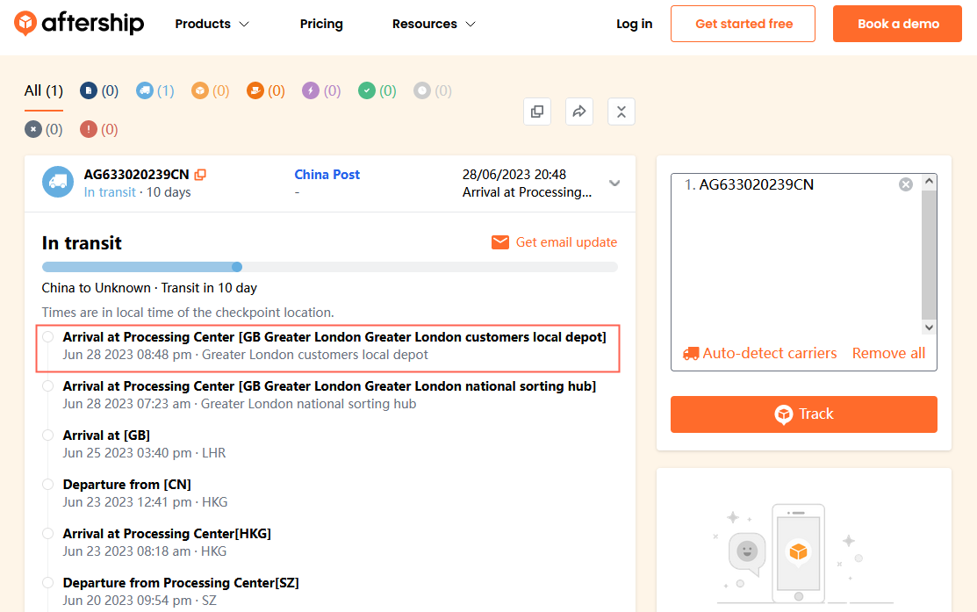Image resolution: width=977 pixels, height=612 pixels.
Task: Click the share arrow icon
Action: pos(579,112)
